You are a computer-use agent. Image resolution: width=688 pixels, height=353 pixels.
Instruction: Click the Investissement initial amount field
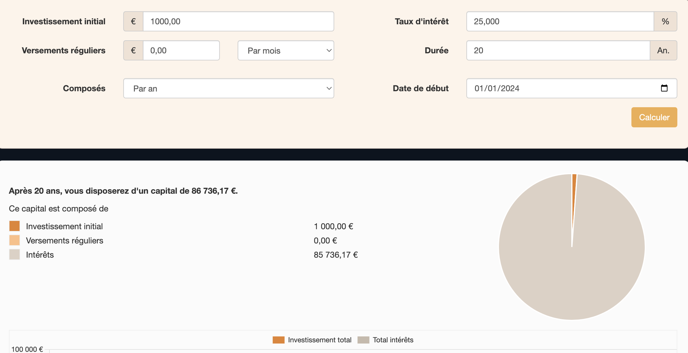[238, 21]
